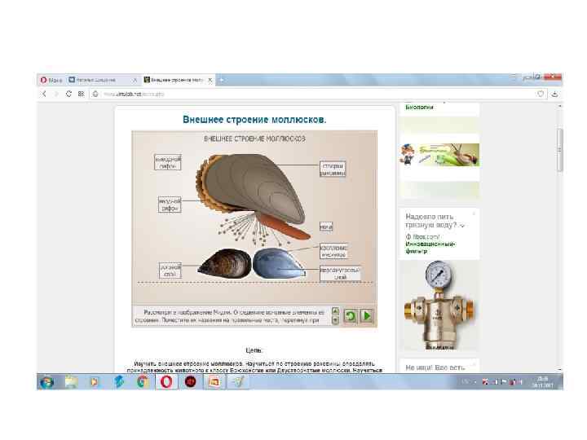Open the tab menu icon in title bar

click(514, 77)
